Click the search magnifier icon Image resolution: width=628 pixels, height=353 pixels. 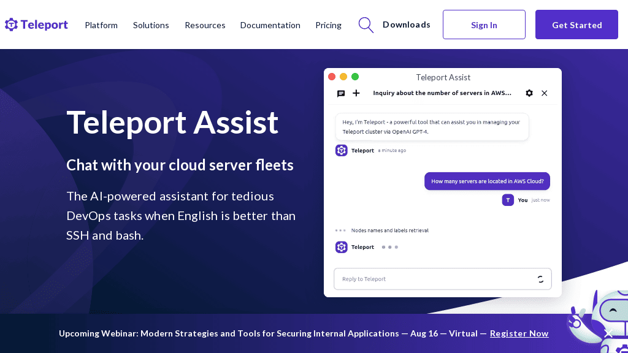pos(366,25)
